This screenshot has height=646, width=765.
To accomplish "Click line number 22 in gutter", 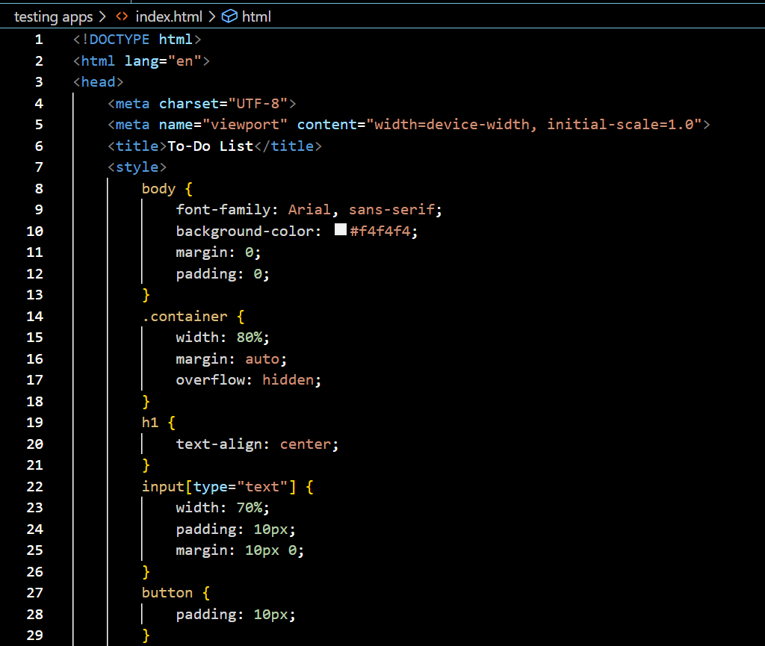I will coord(34,487).
